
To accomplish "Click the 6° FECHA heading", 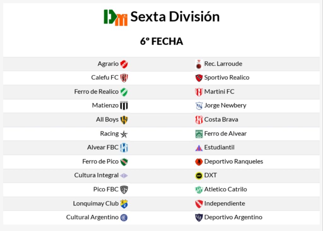I will (x=161, y=41).
